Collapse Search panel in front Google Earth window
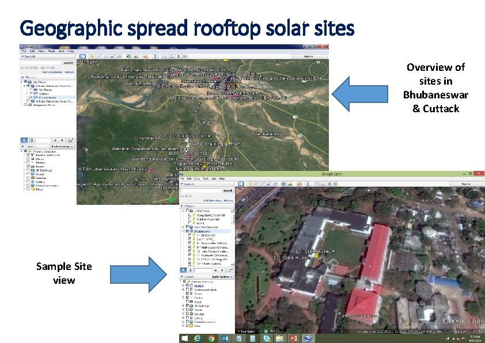Screen dimensions: 485x343 tap(182, 184)
